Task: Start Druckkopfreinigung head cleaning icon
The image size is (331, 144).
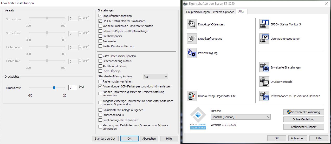Action: (x=192, y=39)
